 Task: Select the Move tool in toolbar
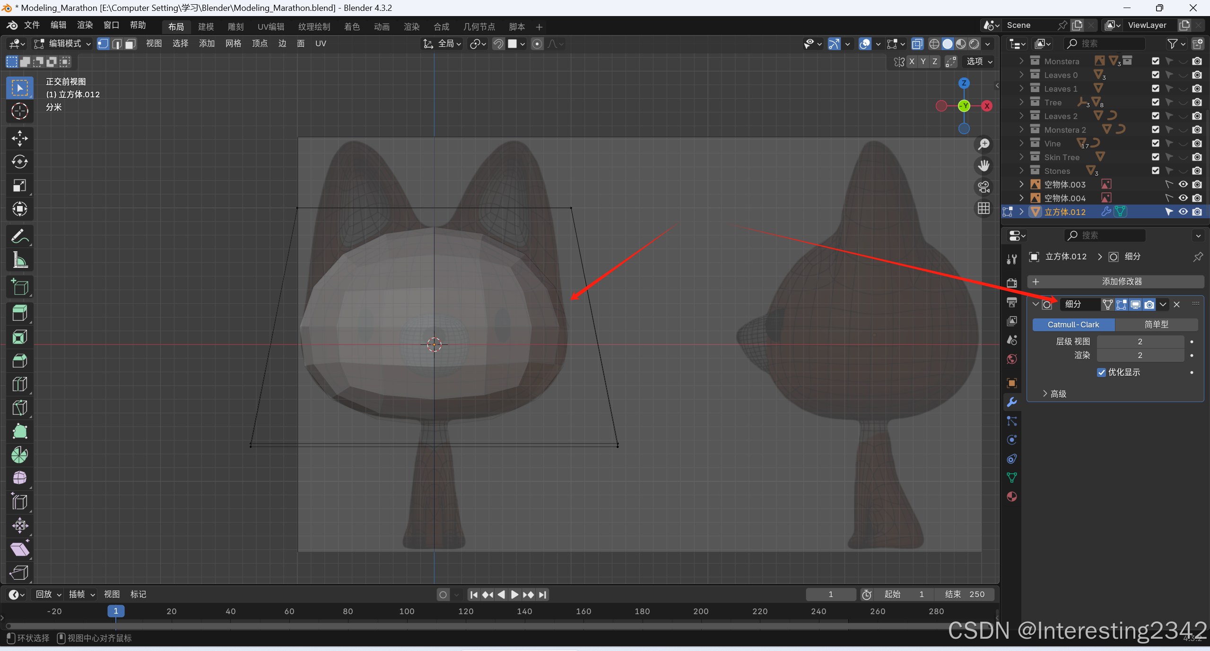click(x=19, y=138)
